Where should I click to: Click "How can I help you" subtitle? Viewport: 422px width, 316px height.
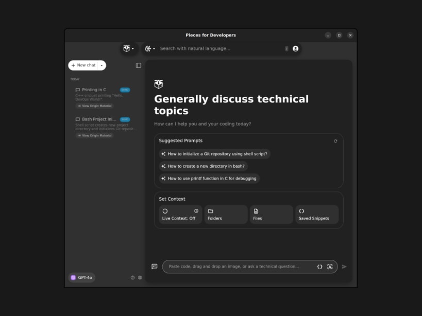click(x=202, y=124)
